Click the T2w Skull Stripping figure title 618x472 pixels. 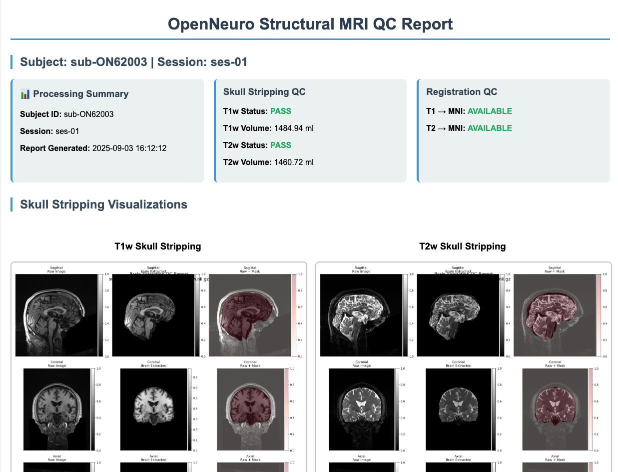pos(463,246)
